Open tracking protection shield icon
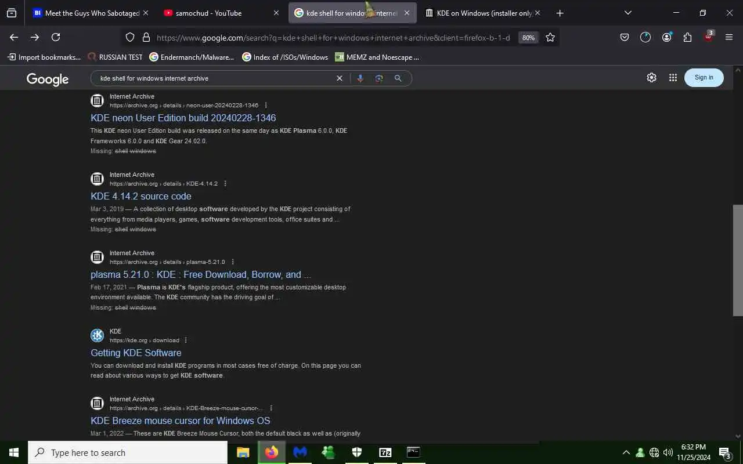This screenshot has width=743, height=464. 130,37
